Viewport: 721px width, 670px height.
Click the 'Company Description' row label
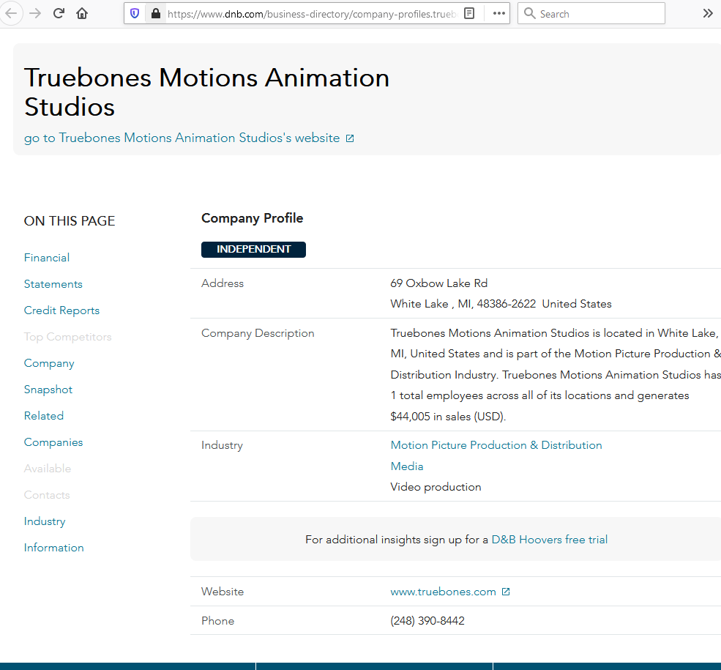pos(258,333)
